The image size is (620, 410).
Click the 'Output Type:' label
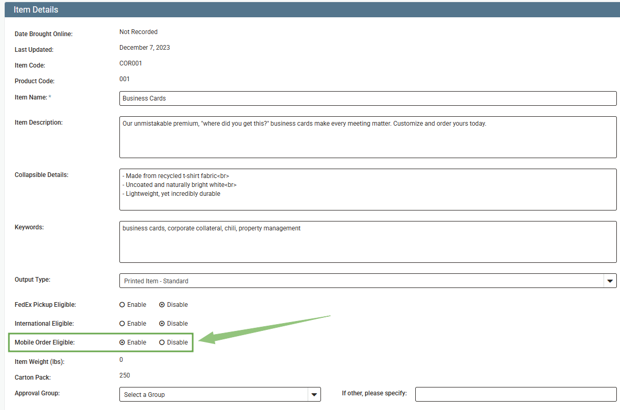point(32,280)
